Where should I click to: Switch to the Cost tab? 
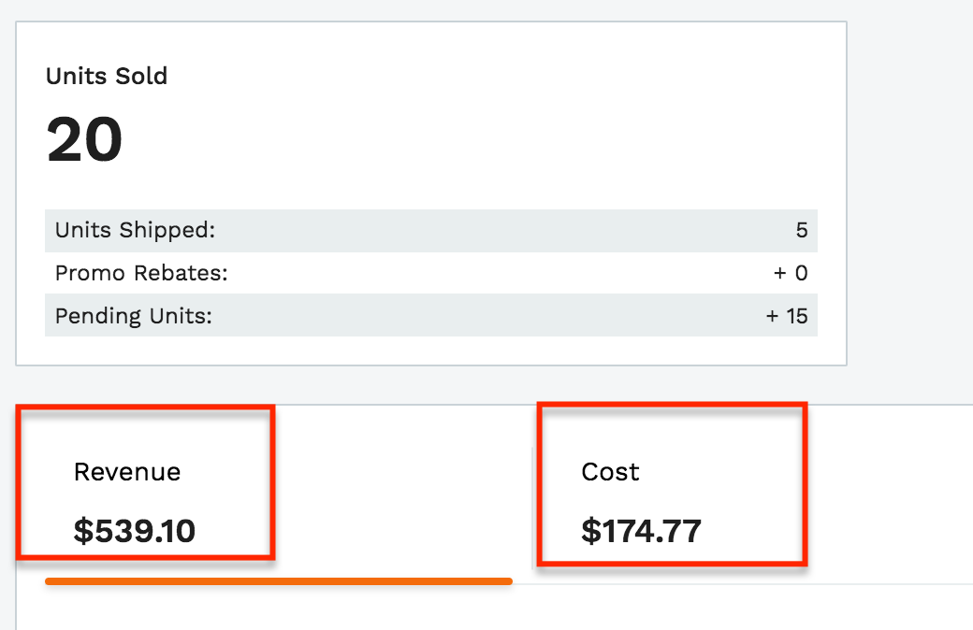[x=670, y=484]
